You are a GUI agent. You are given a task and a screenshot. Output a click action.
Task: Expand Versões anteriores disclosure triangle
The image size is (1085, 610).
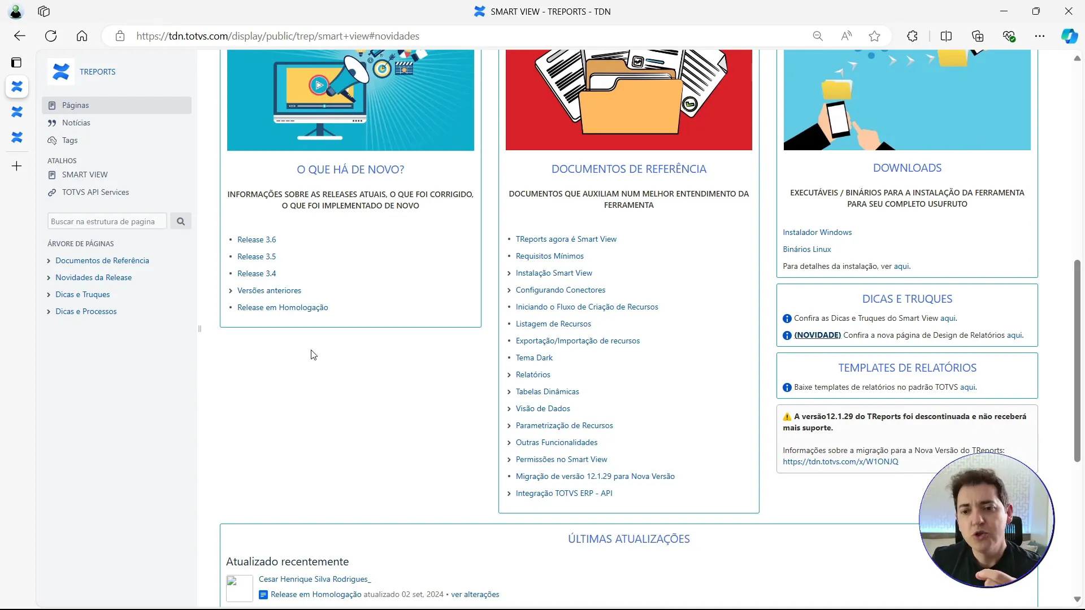[232, 290]
